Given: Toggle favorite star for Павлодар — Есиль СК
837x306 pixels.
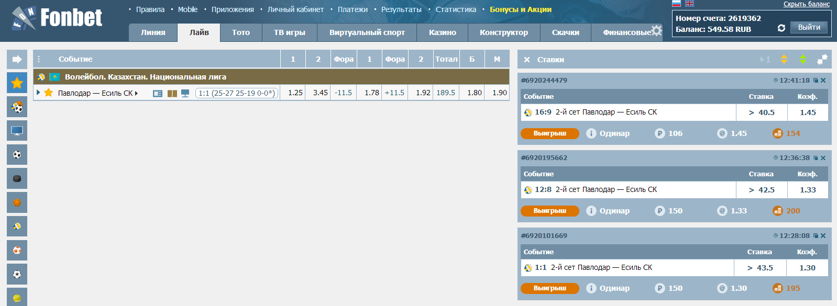Looking at the screenshot, I should tap(48, 93).
